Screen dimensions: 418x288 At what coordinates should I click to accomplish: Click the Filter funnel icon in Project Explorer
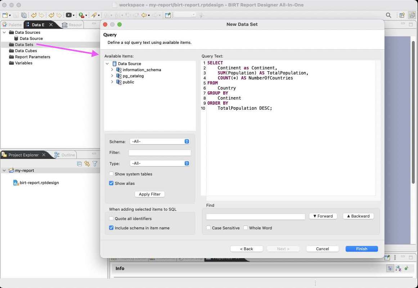(95, 164)
